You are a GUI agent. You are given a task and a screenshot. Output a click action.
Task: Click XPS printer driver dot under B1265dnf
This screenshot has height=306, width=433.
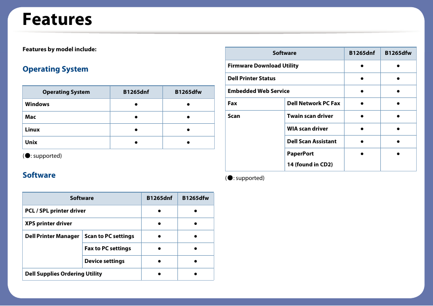[x=159, y=224]
